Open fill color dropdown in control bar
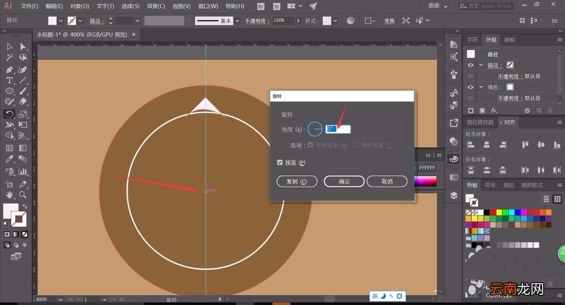The image size is (565, 305). tap(60, 21)
